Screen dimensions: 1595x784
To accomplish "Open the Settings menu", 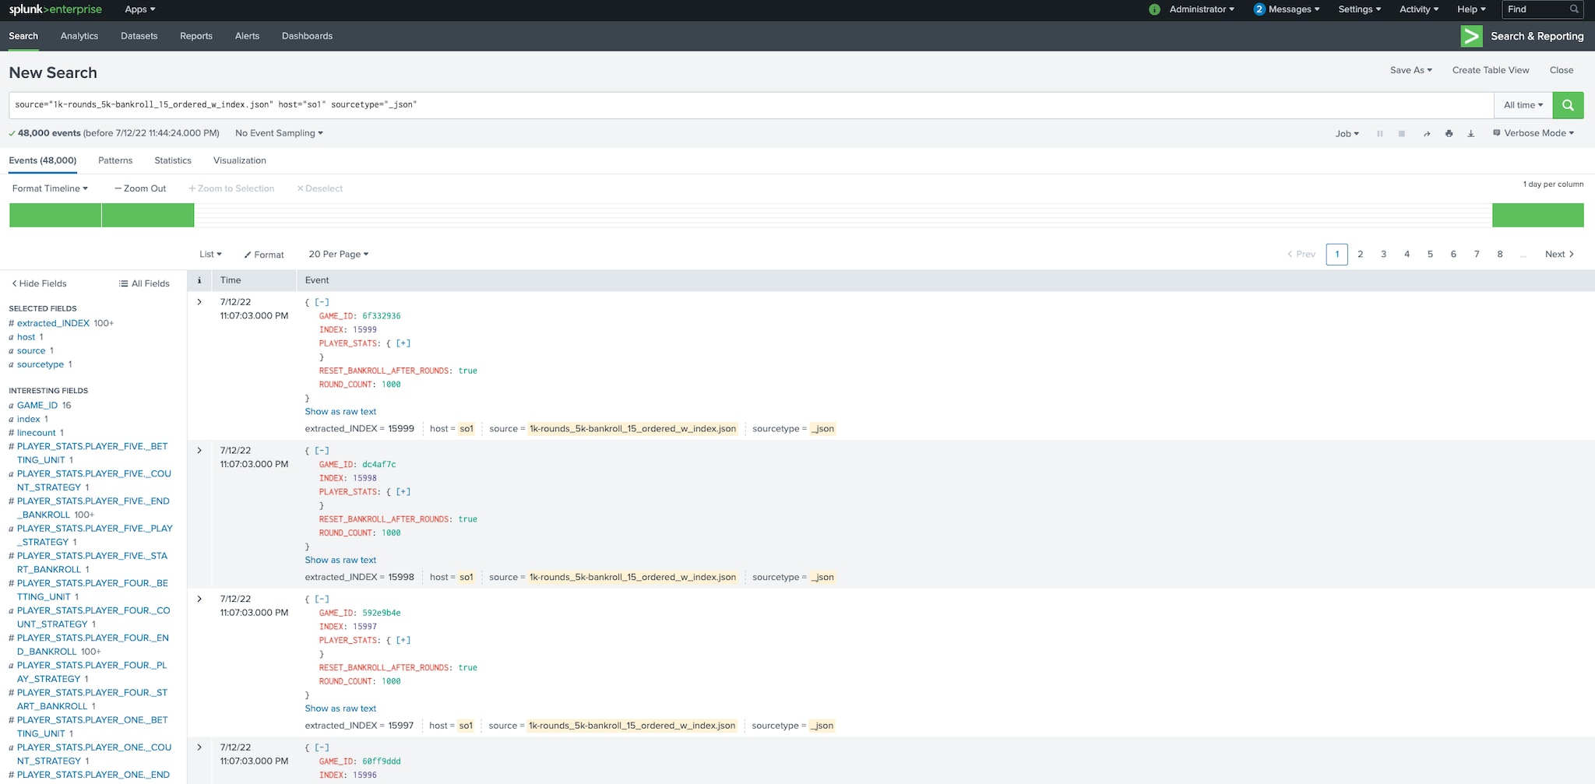I will [x=1360, y=9].
